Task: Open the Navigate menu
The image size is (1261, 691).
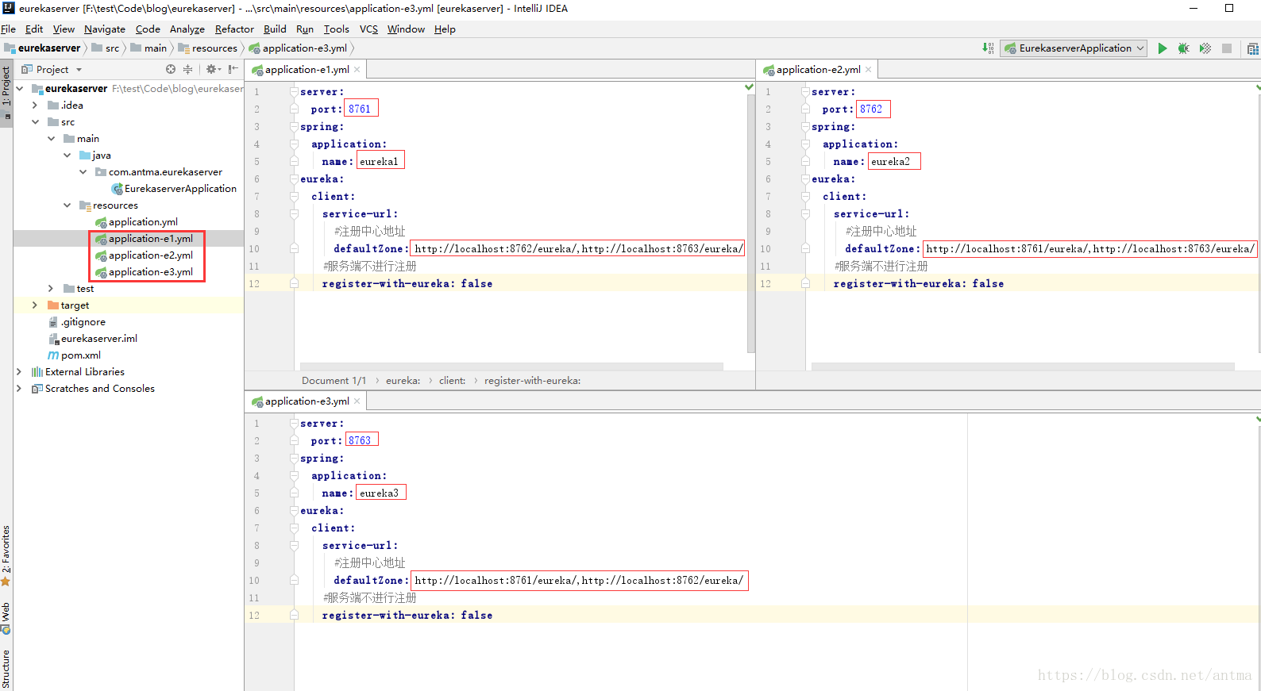Action: coord(105,29)
